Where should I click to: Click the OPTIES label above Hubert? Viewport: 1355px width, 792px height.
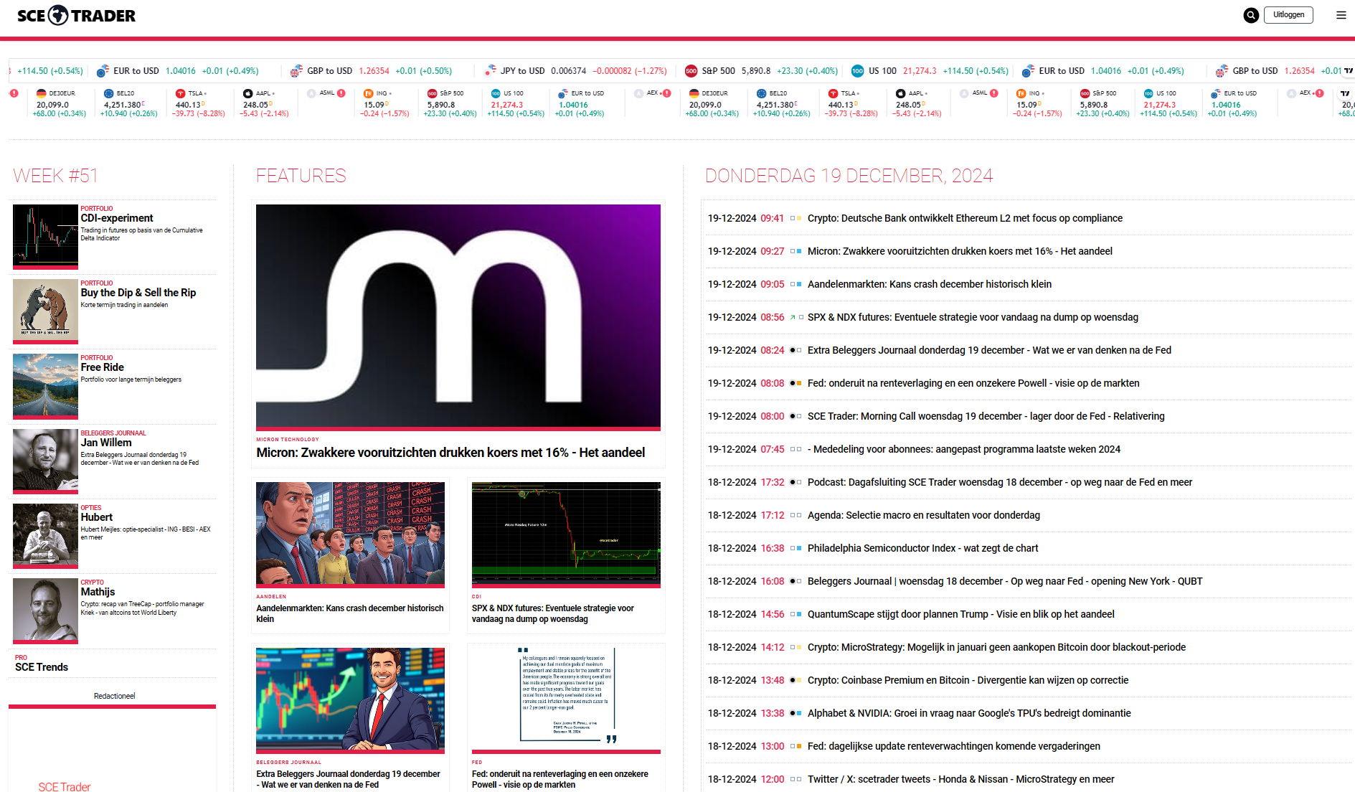point(91,508)
